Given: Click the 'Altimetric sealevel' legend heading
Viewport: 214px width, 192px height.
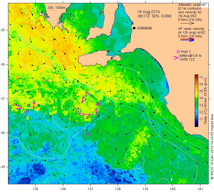Looking at the screenshot, I should [x=192, y=5].
